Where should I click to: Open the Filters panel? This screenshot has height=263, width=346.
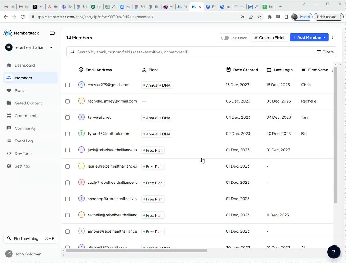pos(325,52)
